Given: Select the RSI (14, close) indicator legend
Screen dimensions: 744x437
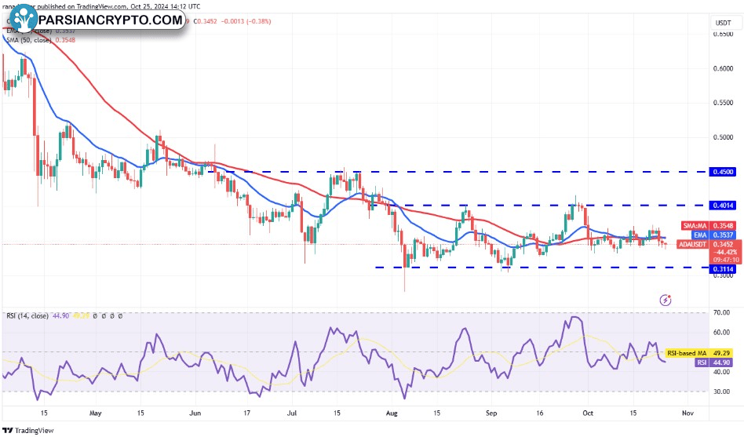Looking at the screenshot, I should pos(27,315).
